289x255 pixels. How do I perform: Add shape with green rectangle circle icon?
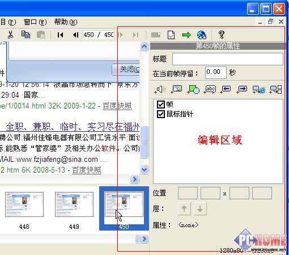coord(193,89)
